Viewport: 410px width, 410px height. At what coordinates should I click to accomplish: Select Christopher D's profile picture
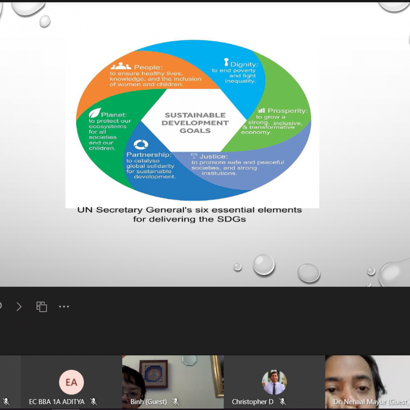pos(274,382)
